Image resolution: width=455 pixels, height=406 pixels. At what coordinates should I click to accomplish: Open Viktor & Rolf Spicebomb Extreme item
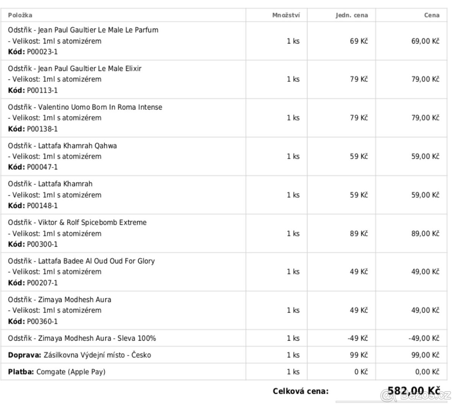[x=77, y=223]
